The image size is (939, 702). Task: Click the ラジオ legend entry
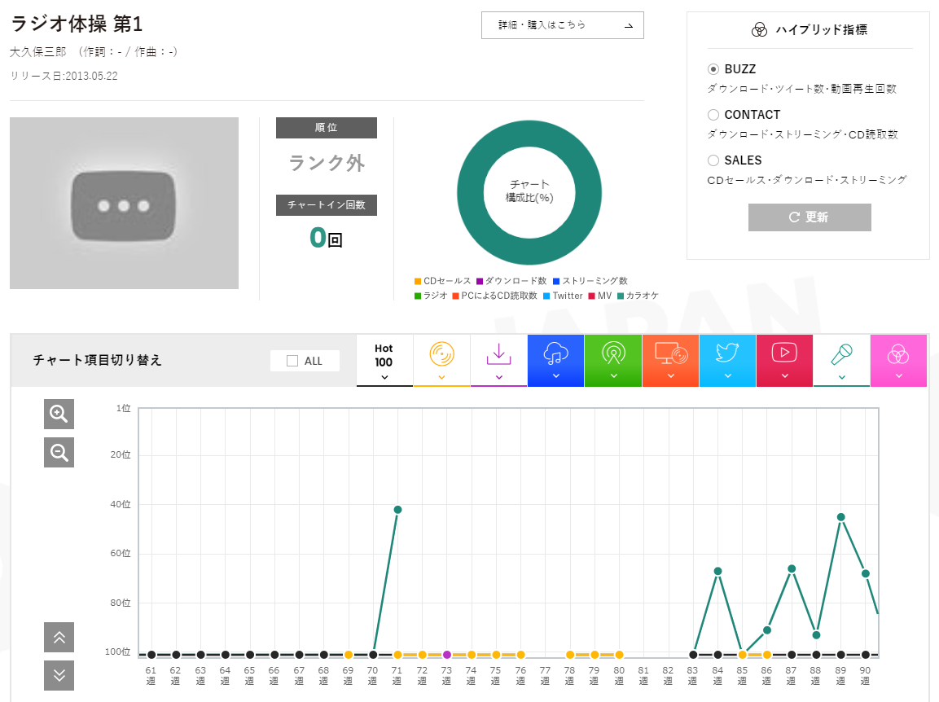431,296
